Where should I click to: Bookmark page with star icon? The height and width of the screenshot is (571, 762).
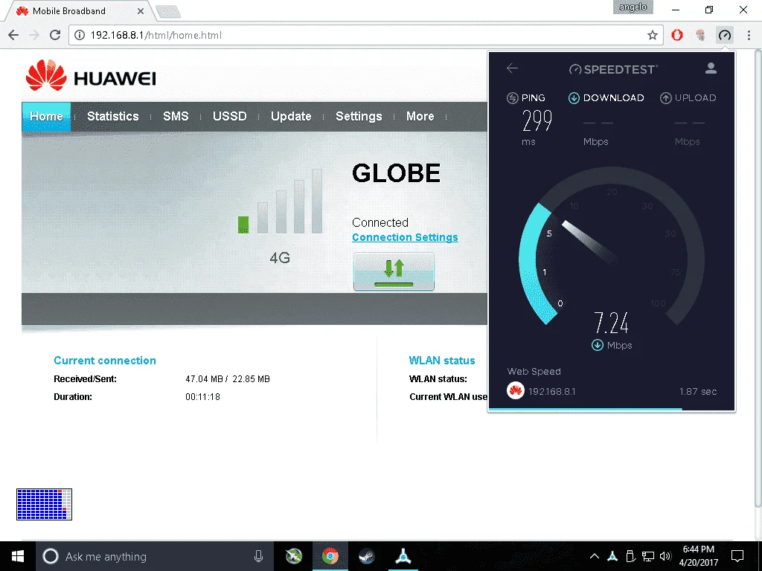[652, 35]
